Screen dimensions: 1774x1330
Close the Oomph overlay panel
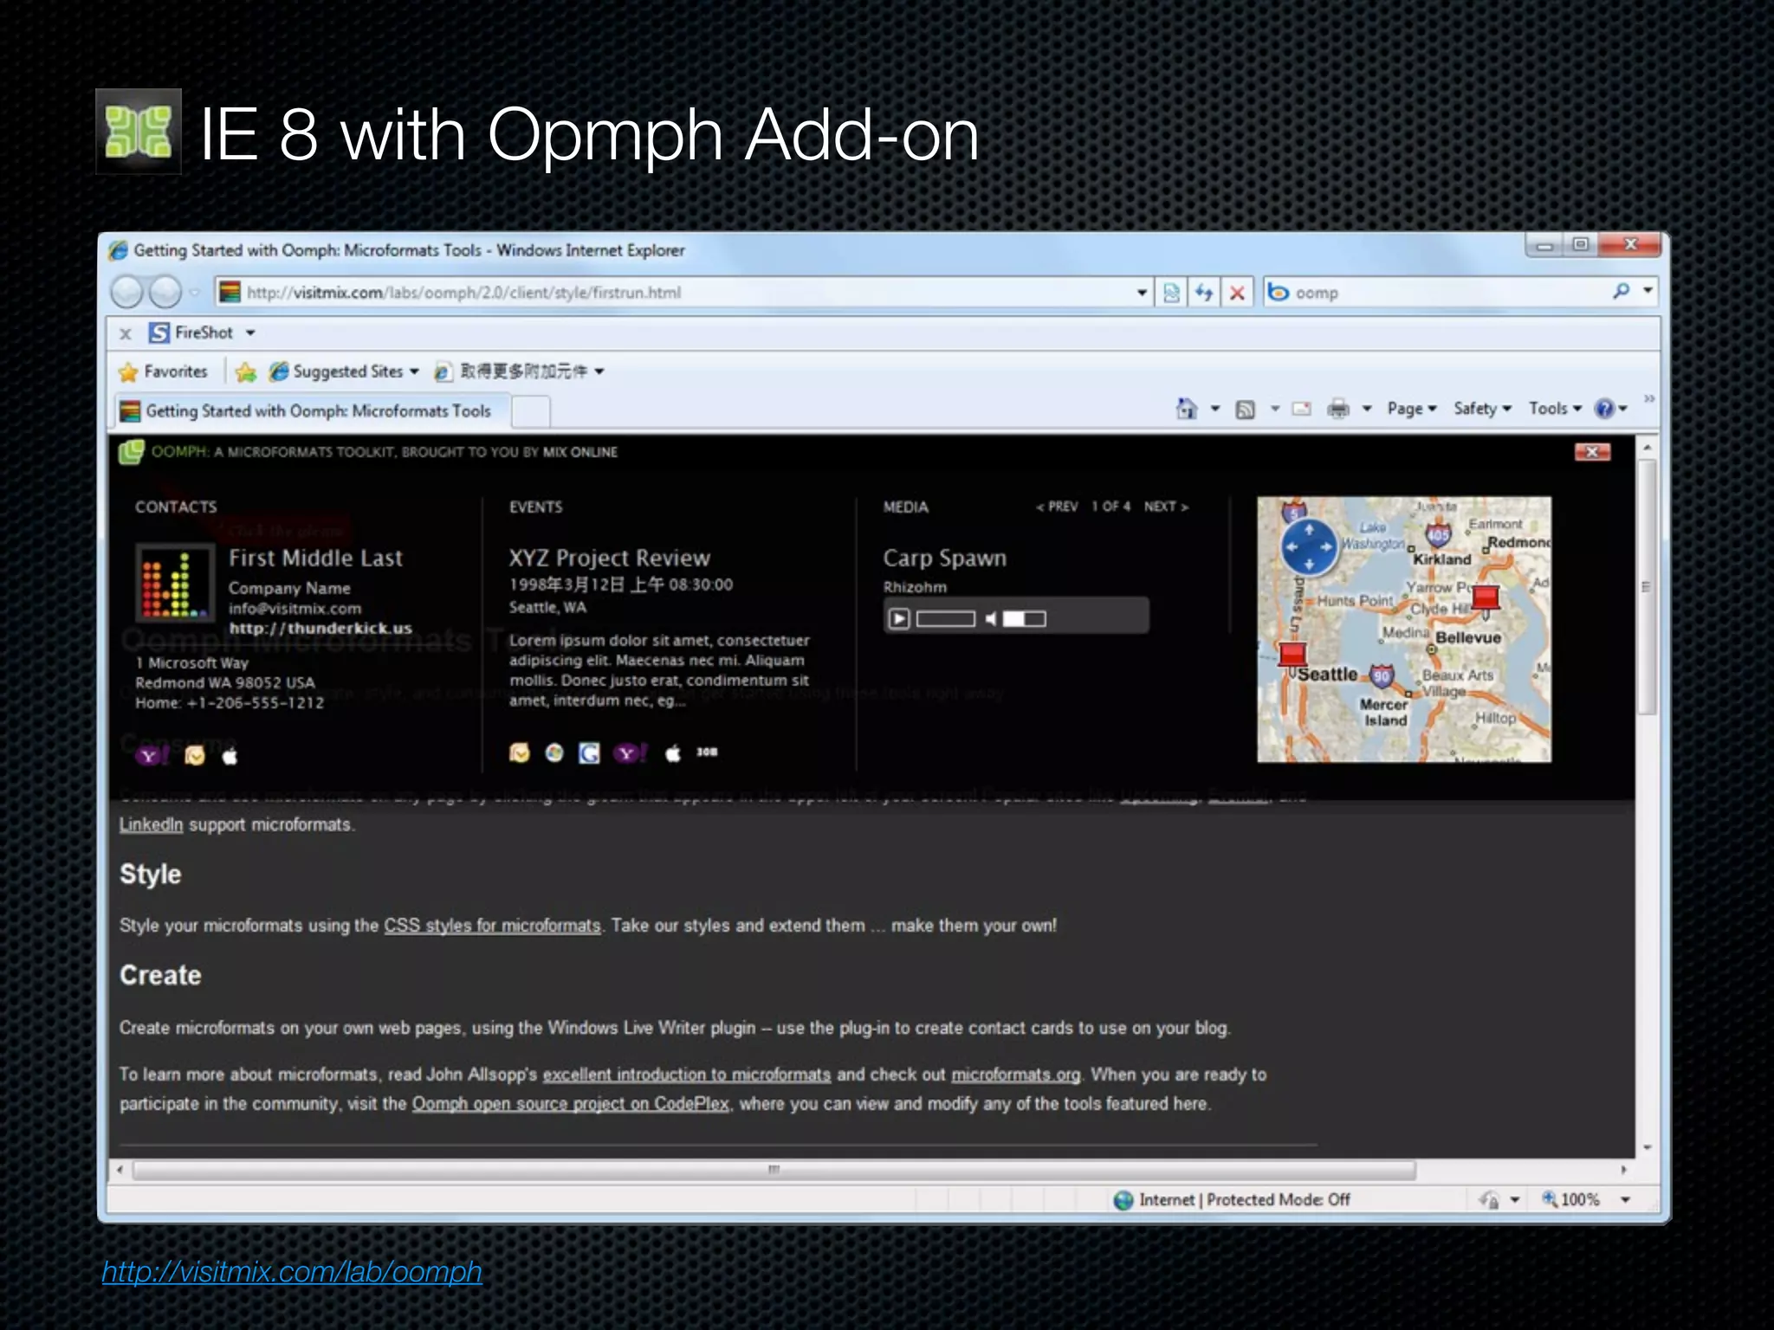click(1592, 452)
